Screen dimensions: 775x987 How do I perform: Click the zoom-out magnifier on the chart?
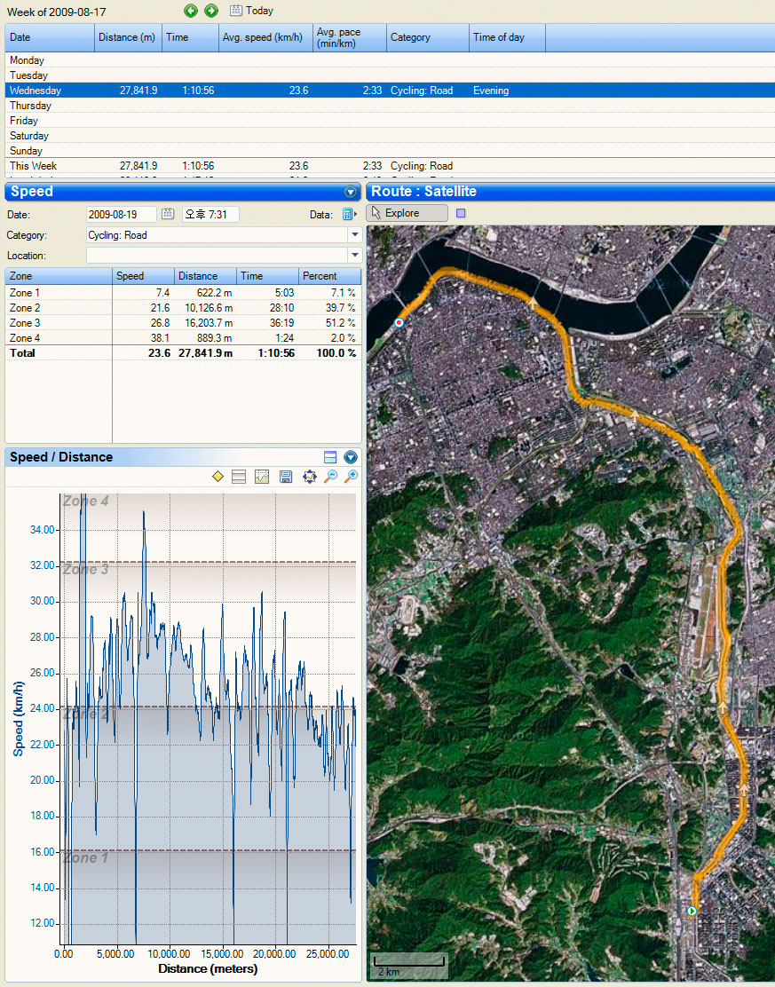click(330, 478)
